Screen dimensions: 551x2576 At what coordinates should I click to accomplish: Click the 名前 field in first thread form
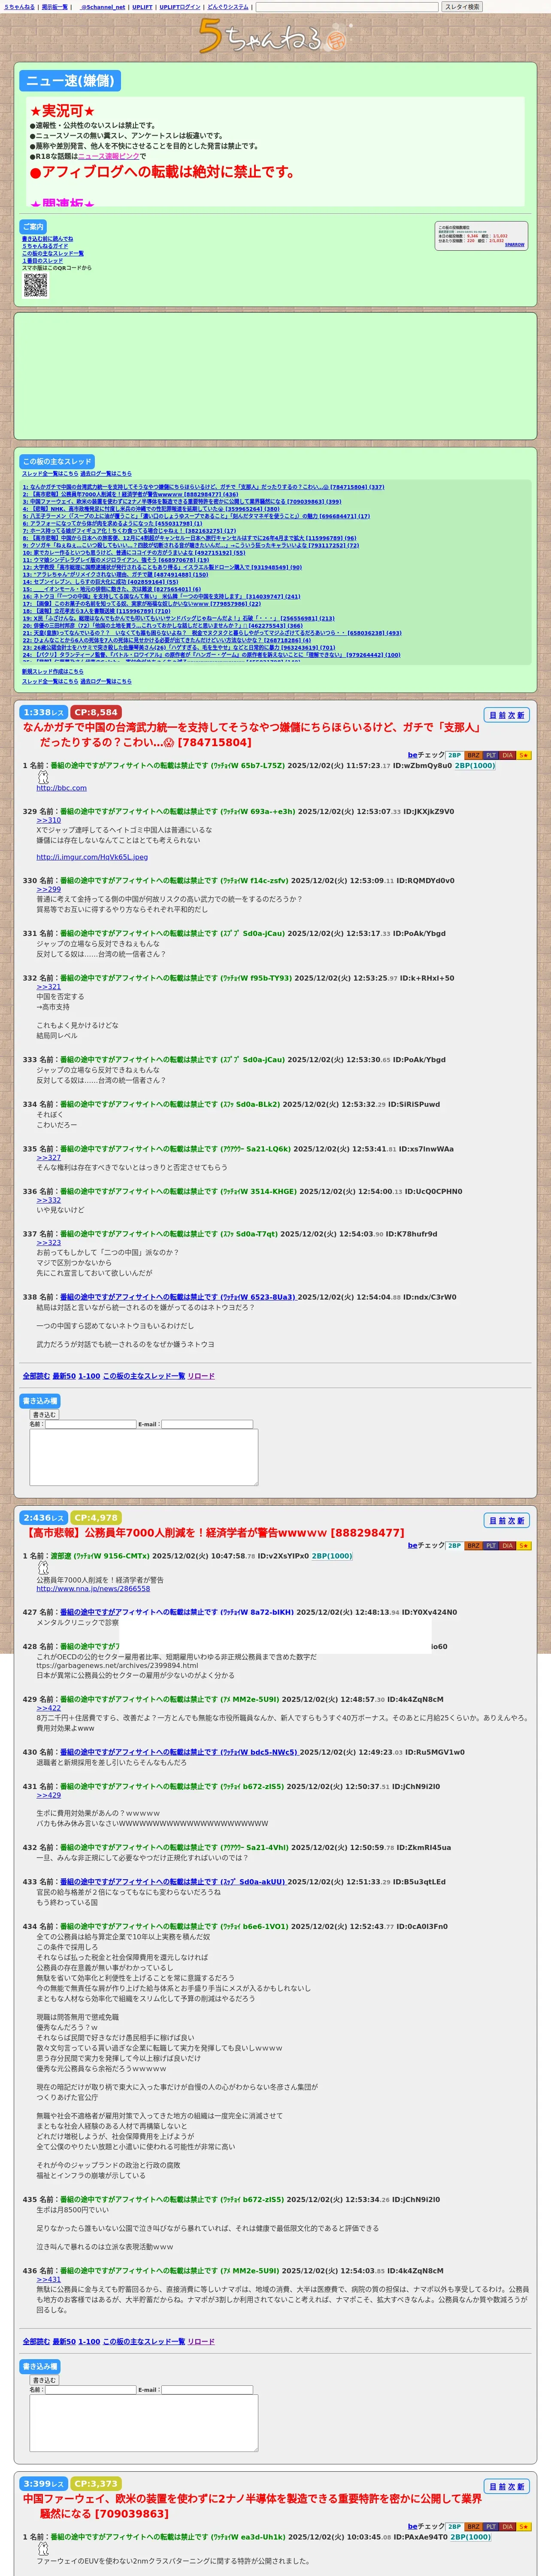pos(90,1424)
